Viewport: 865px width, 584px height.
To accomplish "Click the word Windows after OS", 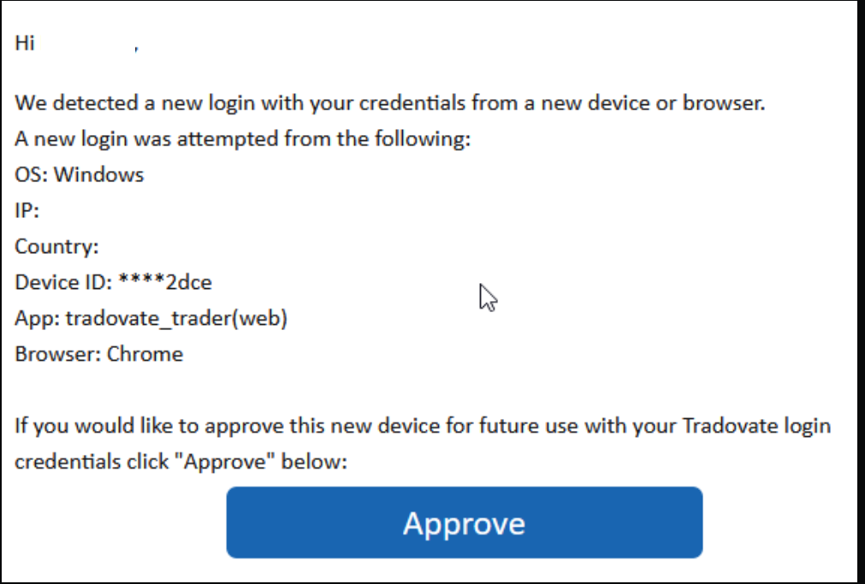I will [98, 174].
